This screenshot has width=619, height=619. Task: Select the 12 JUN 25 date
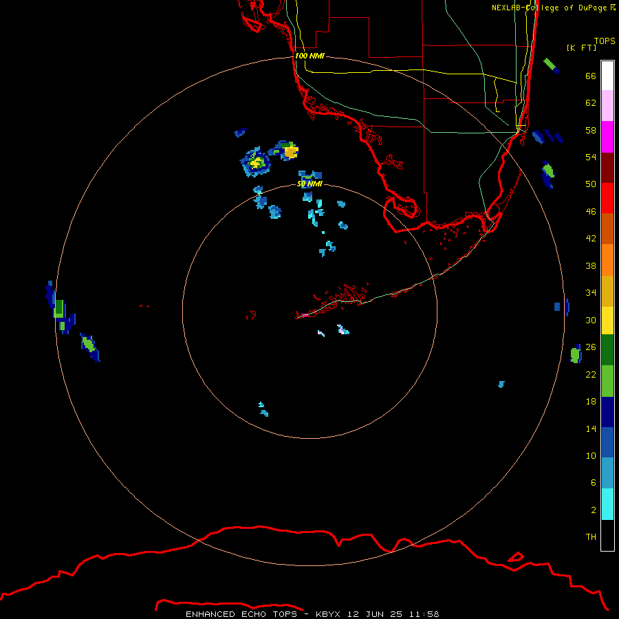click(375, 614)
